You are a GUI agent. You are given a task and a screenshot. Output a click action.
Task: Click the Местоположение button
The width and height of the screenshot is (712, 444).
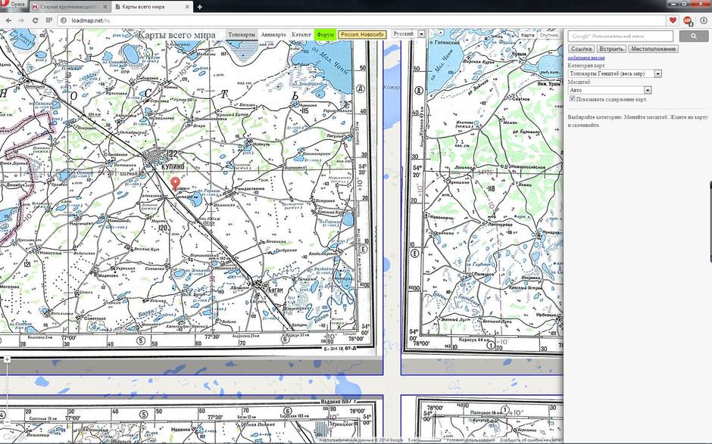653,49
